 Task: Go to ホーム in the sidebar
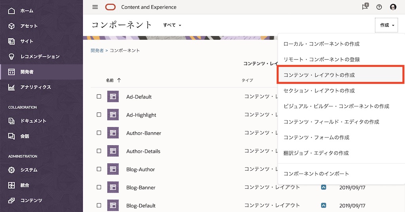(x=26, y=11)
